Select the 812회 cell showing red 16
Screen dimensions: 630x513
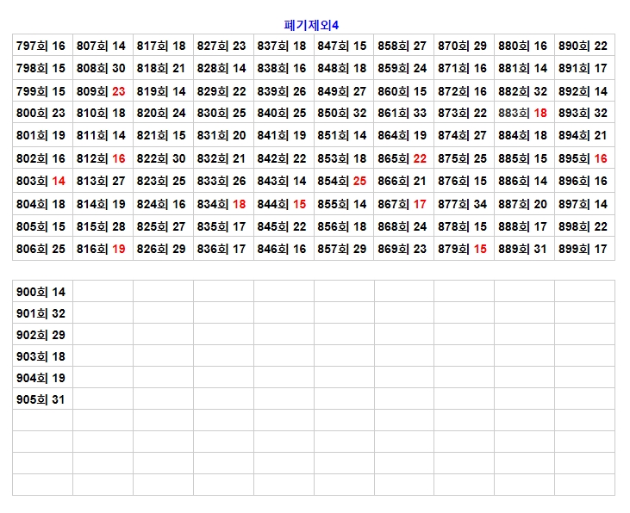point(102,158)
